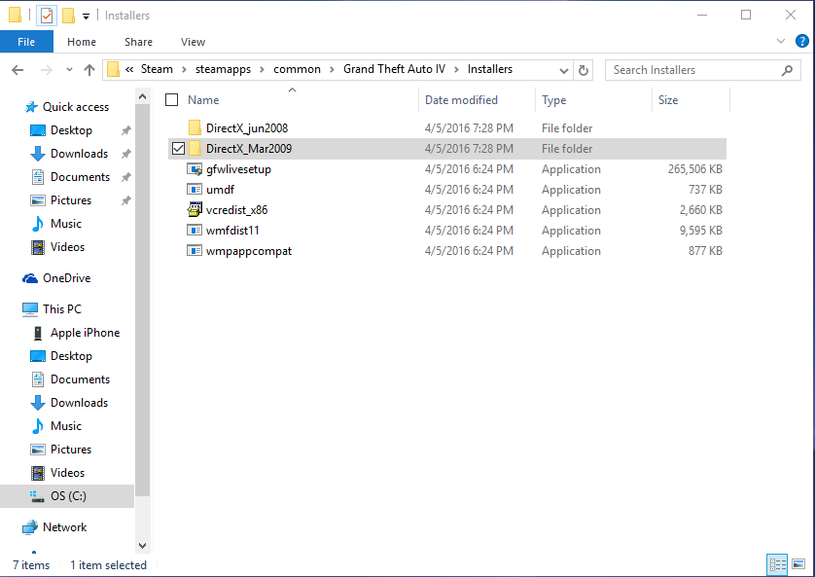This screenshot has height=577, width=815.
Task: Switch to the Share ribbon tab
Action: (138, 42)
